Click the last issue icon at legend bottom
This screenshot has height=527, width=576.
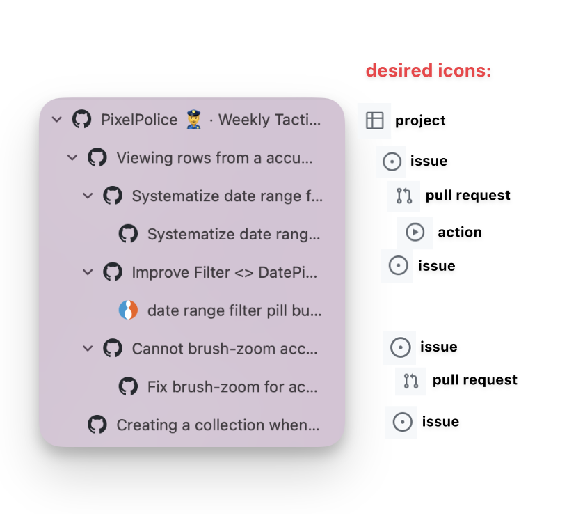coord(401,421)
